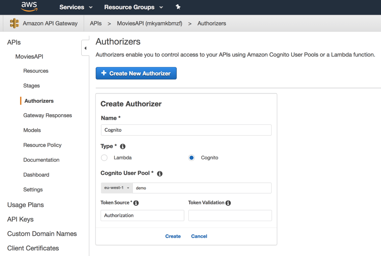This screenshot has height=256, width=381.
Task: Go to API Keys
Action: coord(20,219)
